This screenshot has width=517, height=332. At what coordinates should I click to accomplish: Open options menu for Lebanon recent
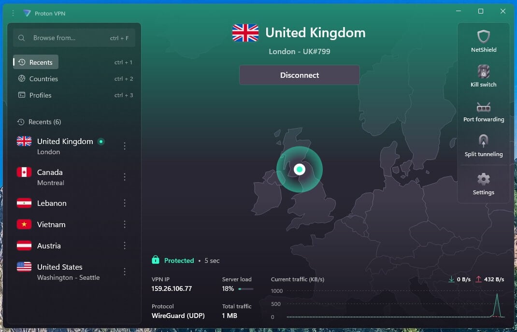point(125,203)
